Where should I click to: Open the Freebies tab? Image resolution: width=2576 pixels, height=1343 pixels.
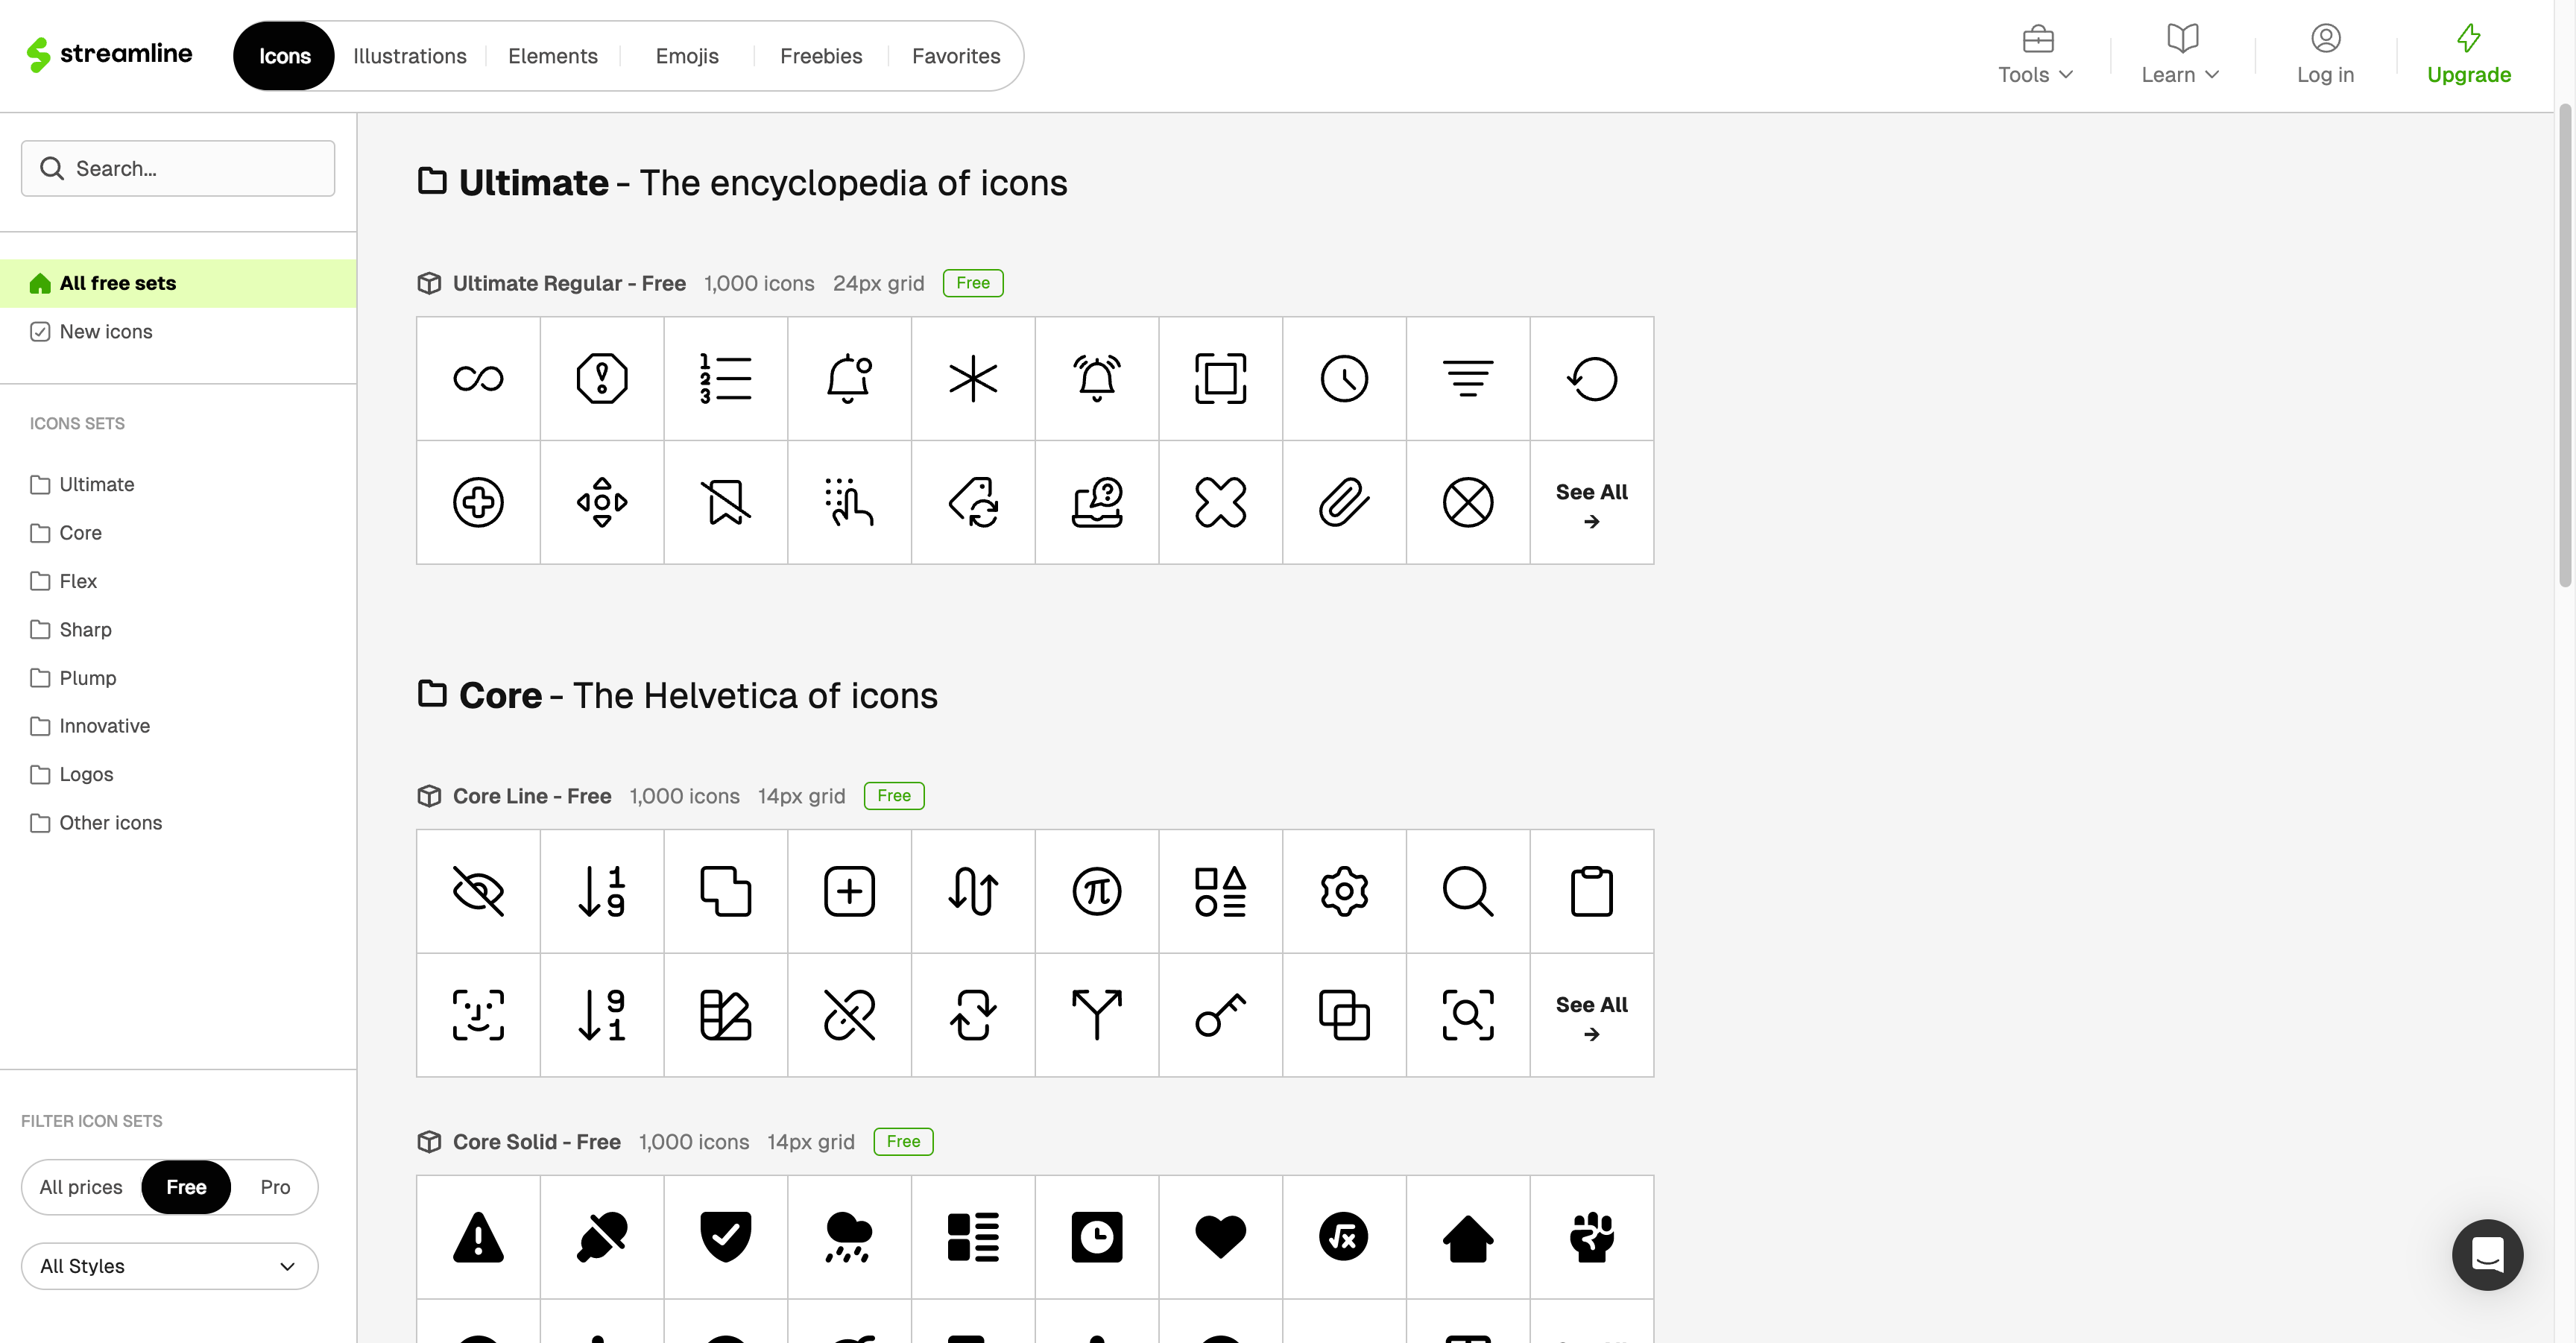pyautogui.click(x=821, y=56)
